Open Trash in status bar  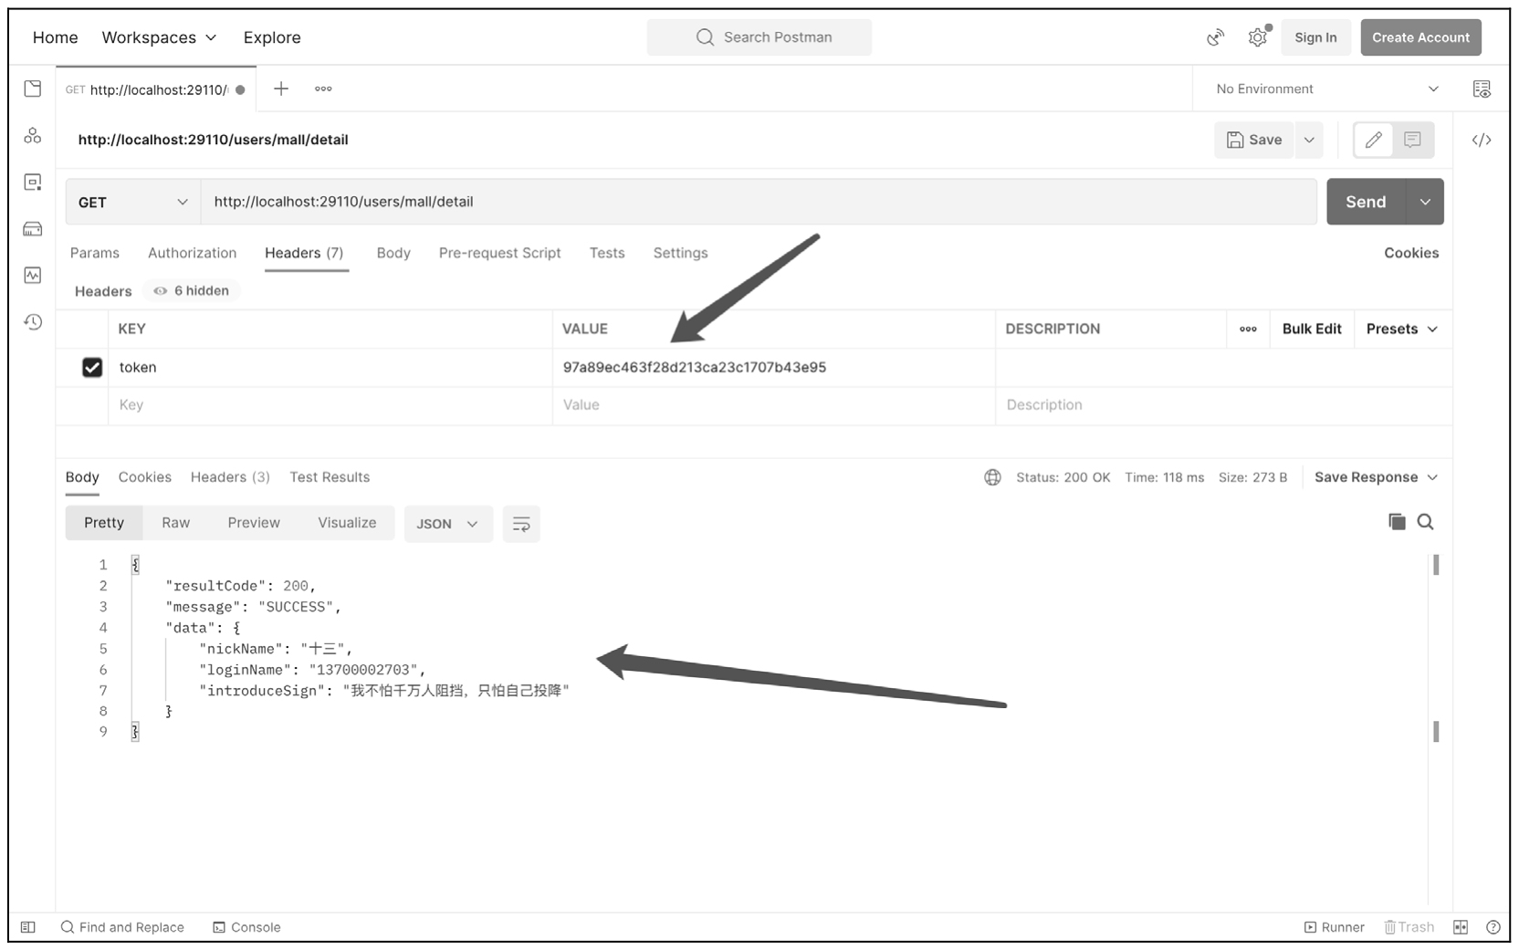[1409, 927]
